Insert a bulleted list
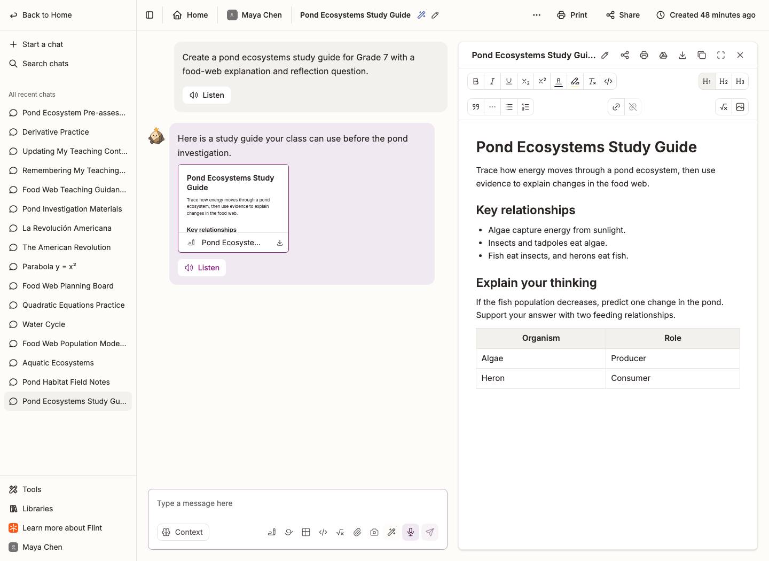 coord(509,107)
